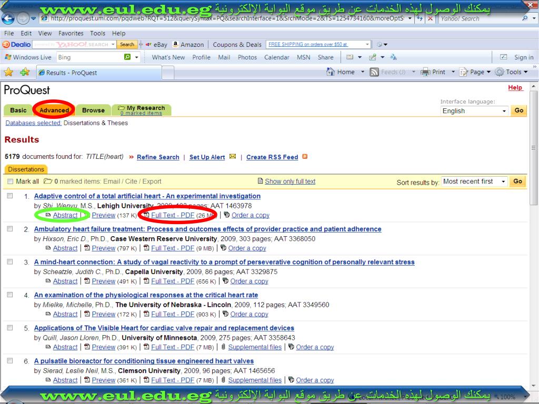
Task: Click the scrollbar down arrow
Action: [x=534, y=386]
